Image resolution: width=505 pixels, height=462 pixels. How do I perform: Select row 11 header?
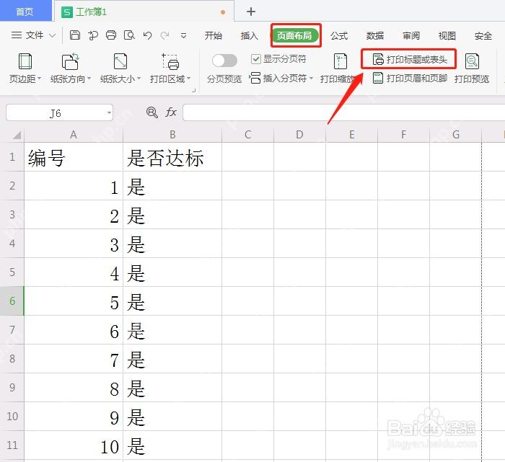pyautogui.click(x=12, y=445)
